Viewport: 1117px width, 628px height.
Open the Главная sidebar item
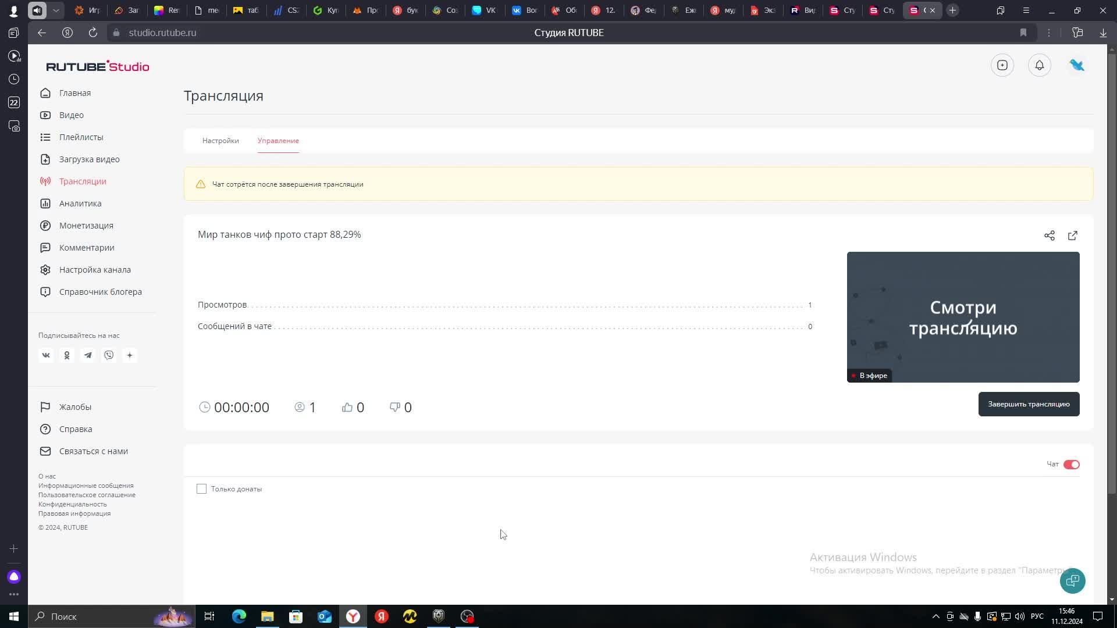coord(74,93)
